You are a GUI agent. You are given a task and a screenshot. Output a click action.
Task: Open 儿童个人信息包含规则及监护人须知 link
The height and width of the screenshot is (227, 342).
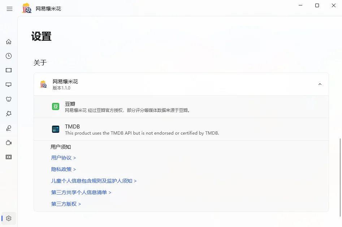click(x=94, y=181)
